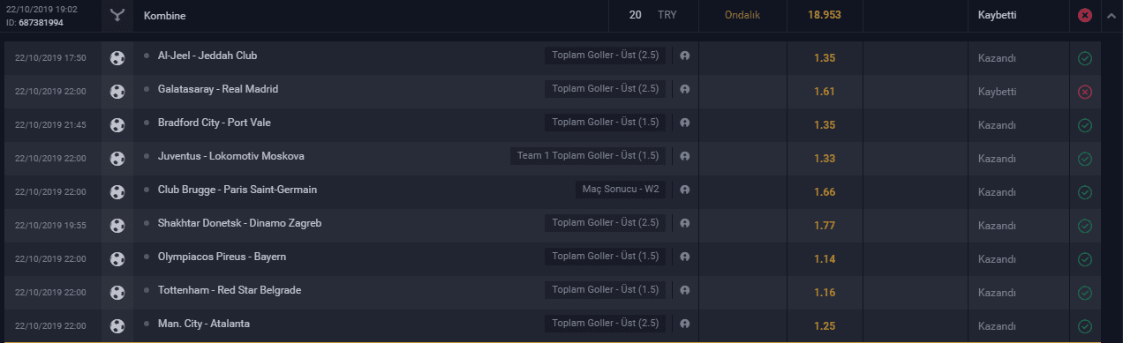Viewport: 1123px width, 343px height.
Task: Click the Team 1 Toplam Goller market tag
Action: coord(588,156)
